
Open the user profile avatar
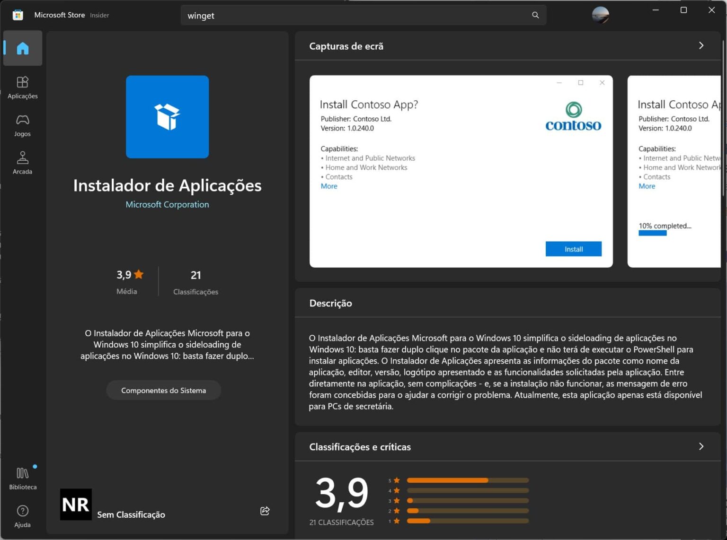(600, 15)
